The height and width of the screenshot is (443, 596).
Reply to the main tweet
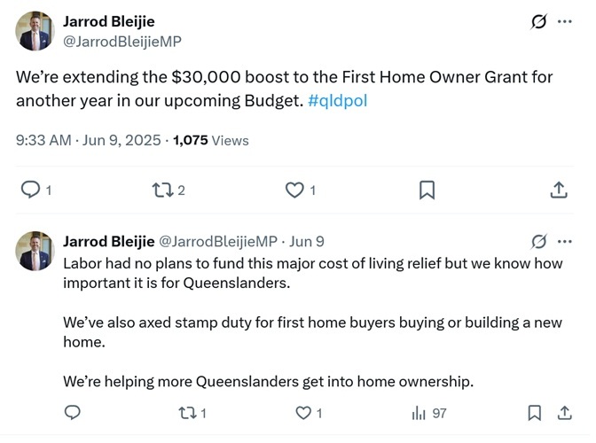click(x=30, y=190)
